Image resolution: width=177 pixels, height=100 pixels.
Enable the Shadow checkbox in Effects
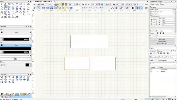pos(1,65)
